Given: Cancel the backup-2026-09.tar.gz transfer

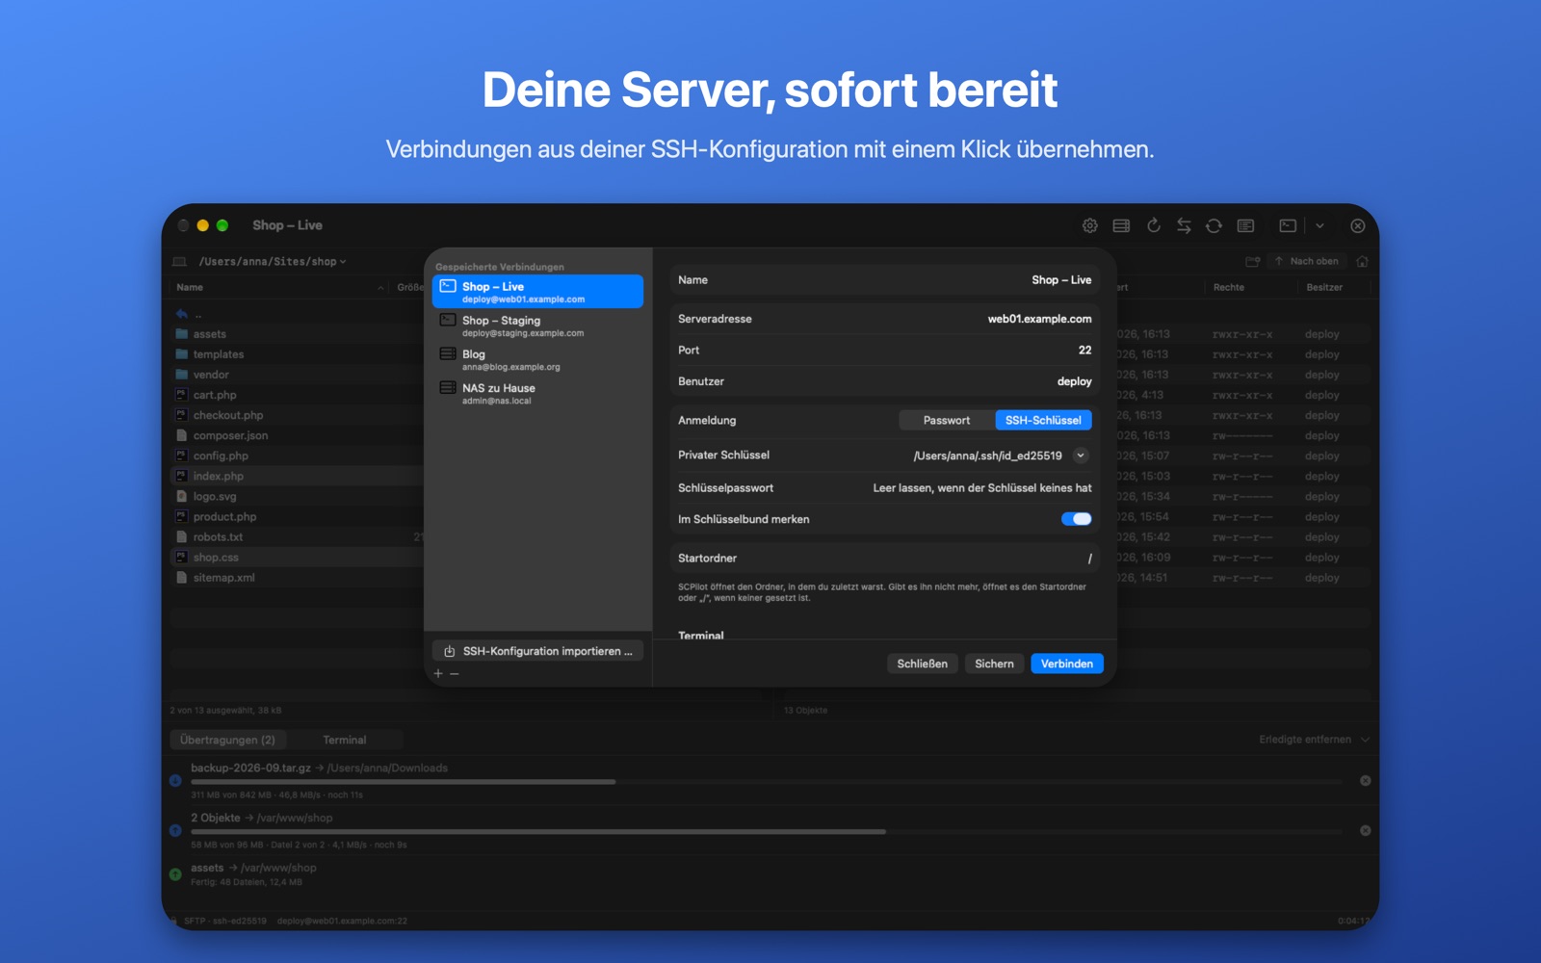Looking at the screenshot, I should click(1365, 781).
